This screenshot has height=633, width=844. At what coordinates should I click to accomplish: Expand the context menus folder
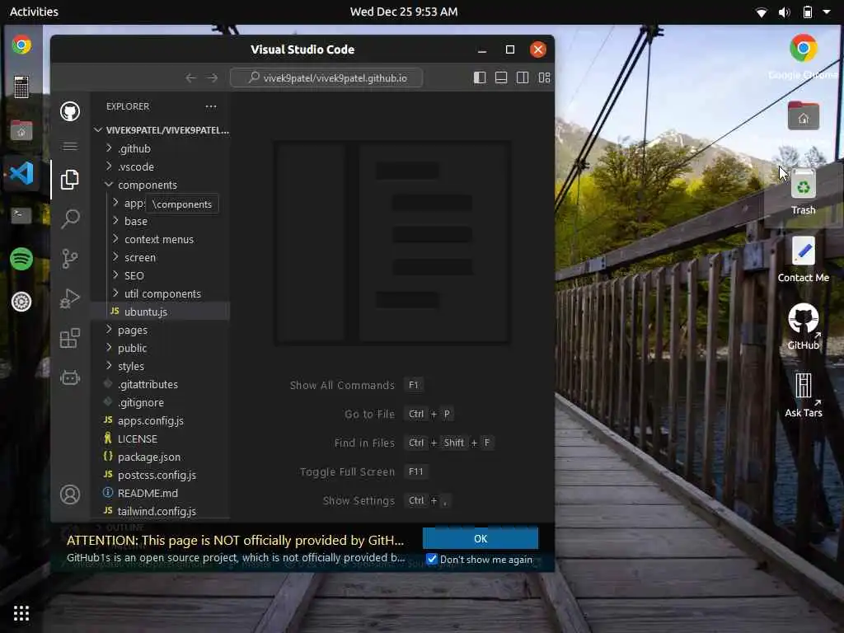pyautogui.click(x=162, y=240)
